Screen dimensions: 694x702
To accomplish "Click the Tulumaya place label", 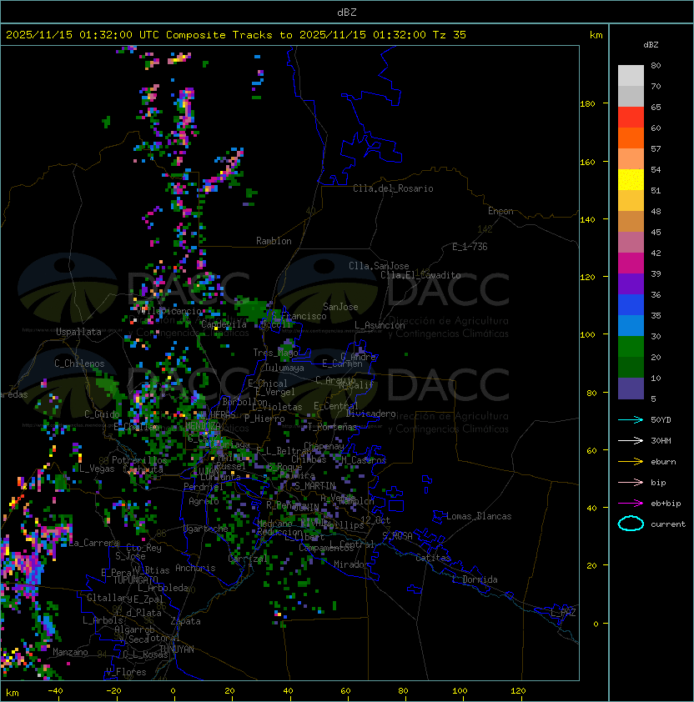I will (x=284, y=368).
